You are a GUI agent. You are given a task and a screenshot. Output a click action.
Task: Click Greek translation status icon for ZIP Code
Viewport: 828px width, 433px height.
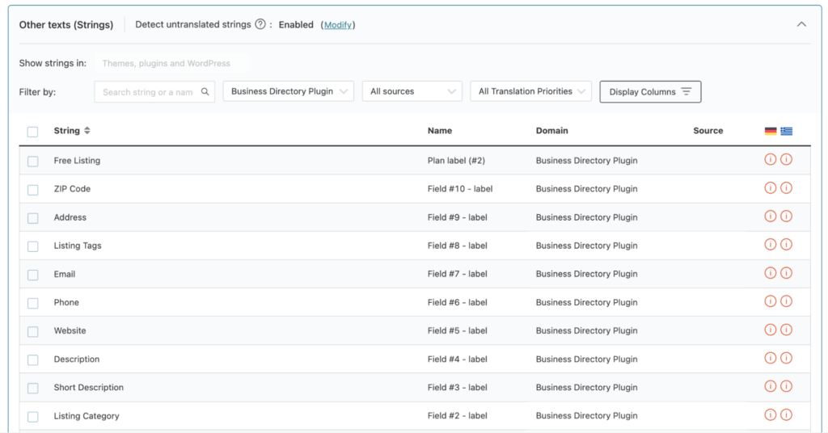coord(786,188)
